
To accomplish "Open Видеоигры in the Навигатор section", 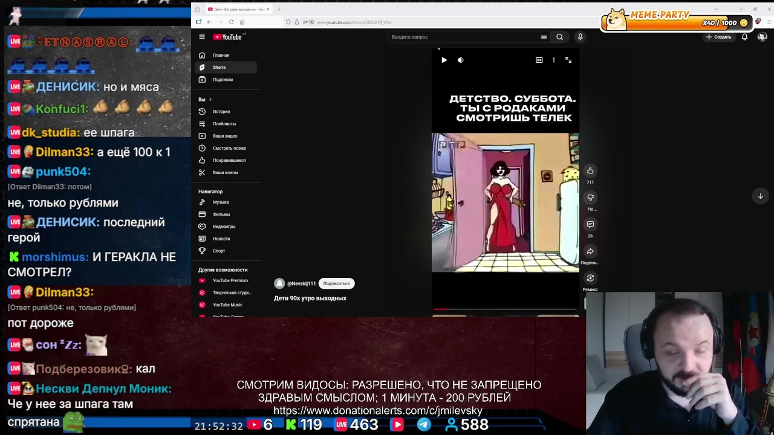I will (x=226, y=226).
